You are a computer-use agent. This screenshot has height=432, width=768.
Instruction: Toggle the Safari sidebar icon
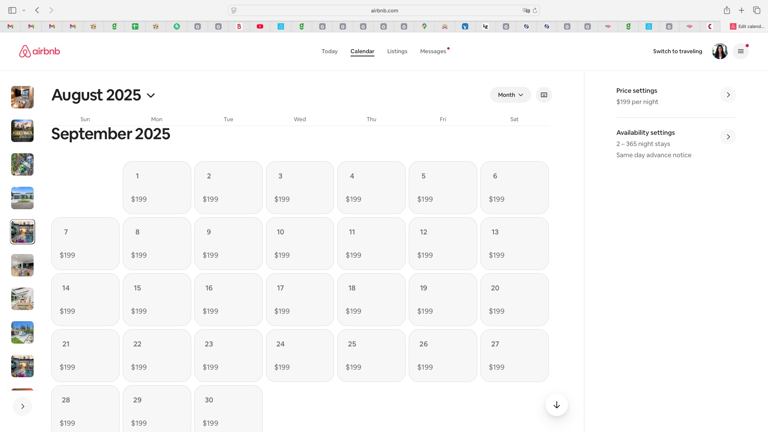click(x=12, y=10)
